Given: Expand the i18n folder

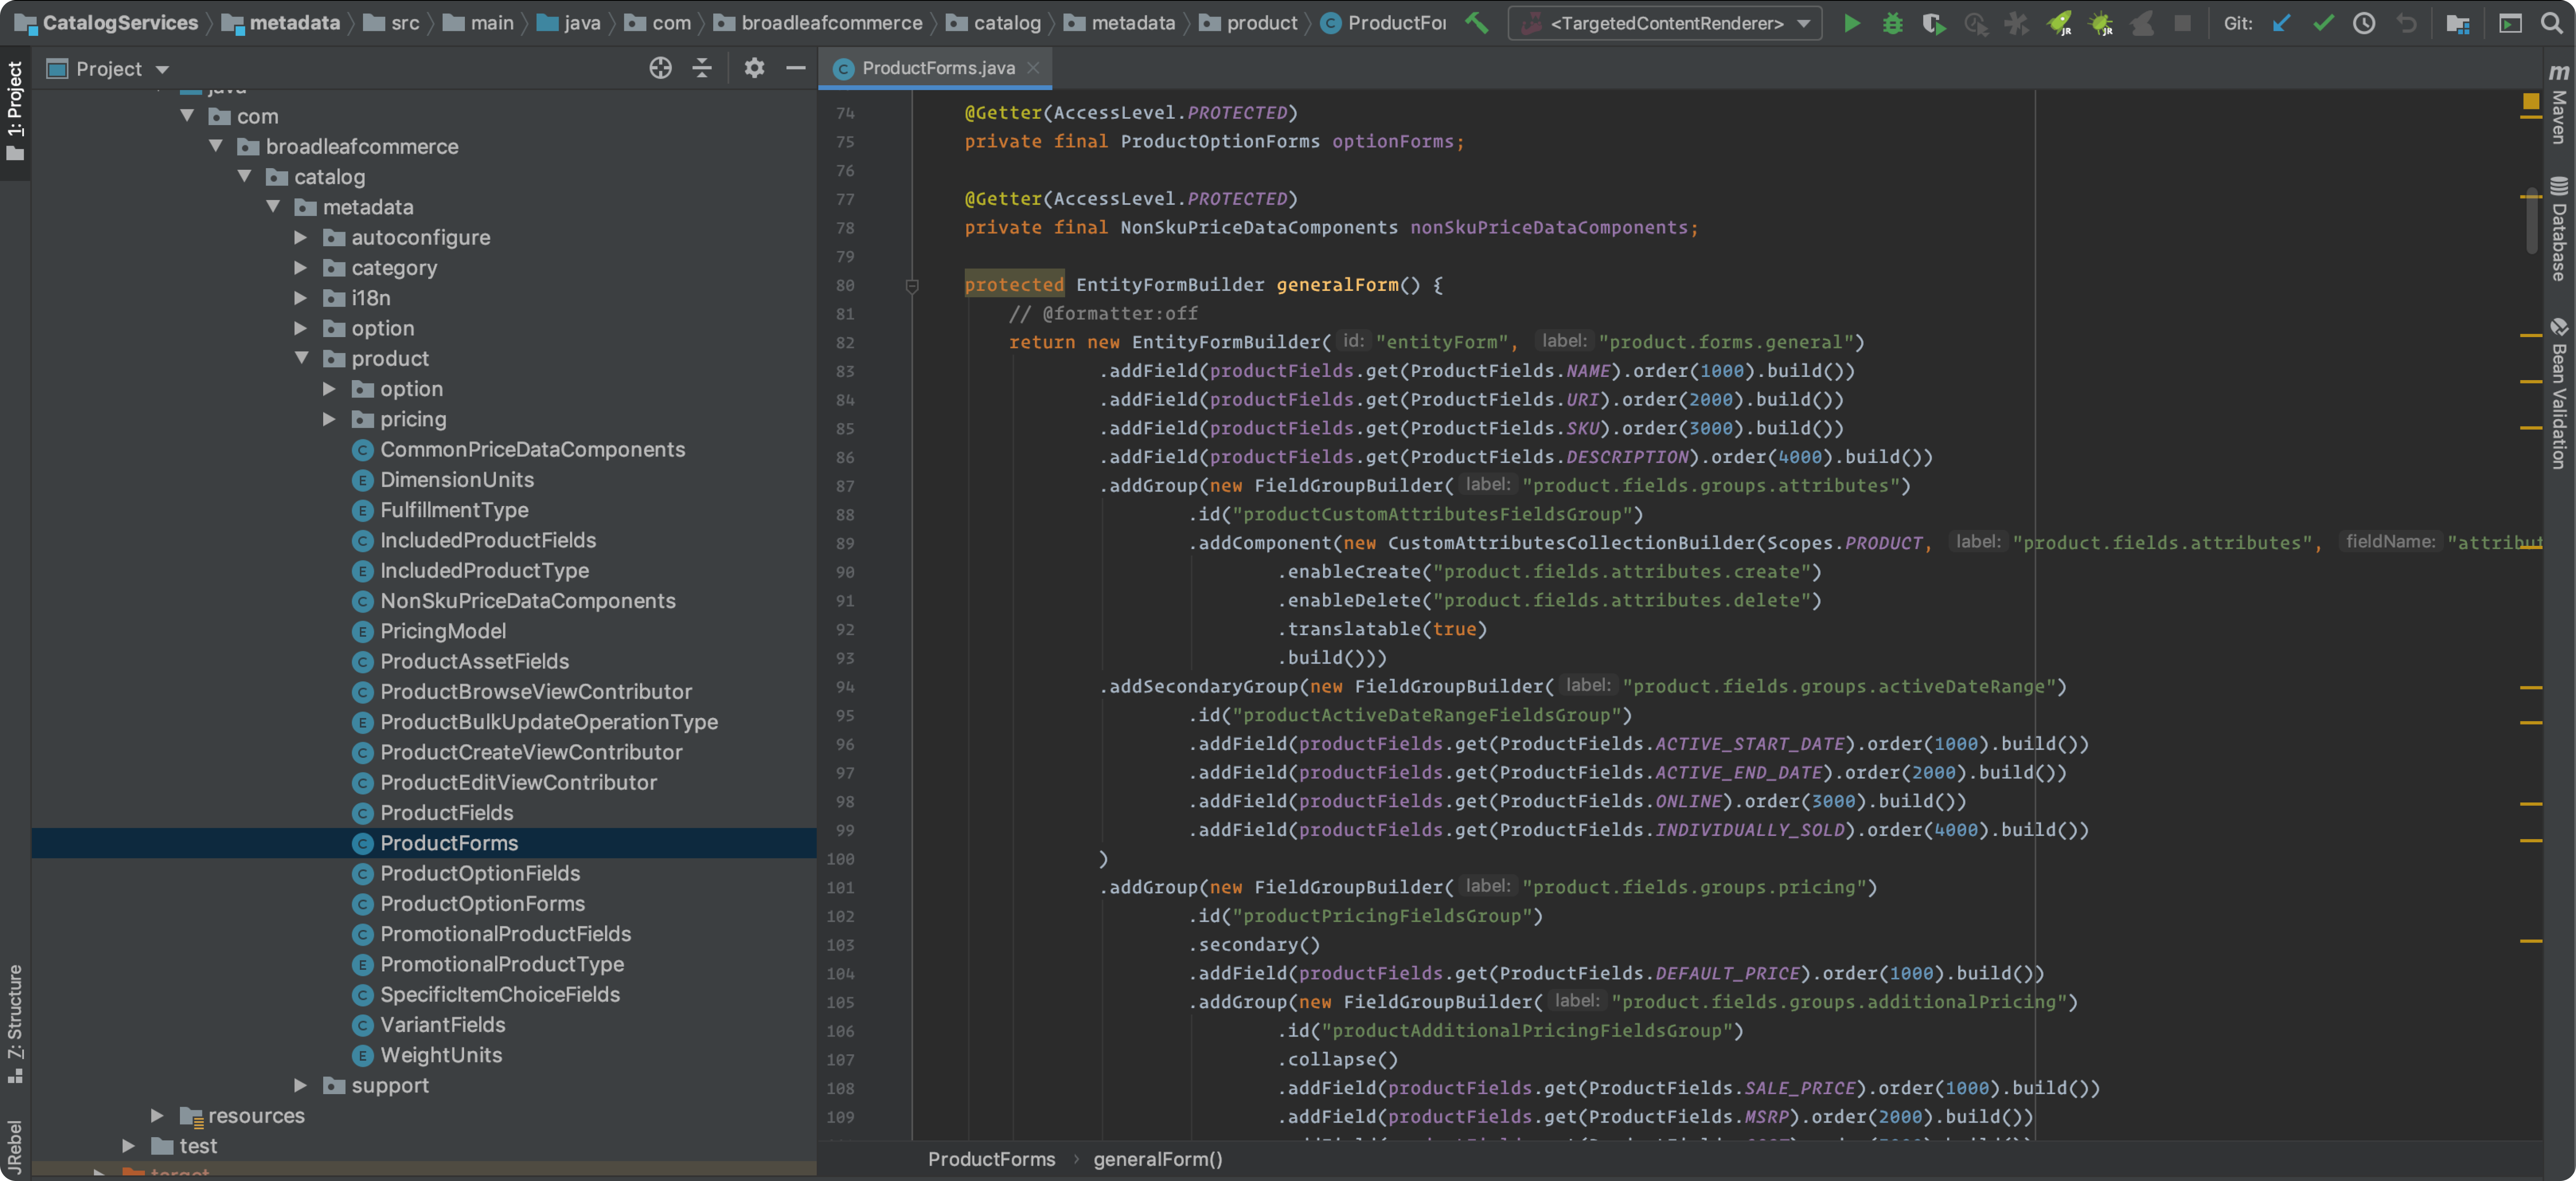Looking at the screenshot, I should (301, 298).
